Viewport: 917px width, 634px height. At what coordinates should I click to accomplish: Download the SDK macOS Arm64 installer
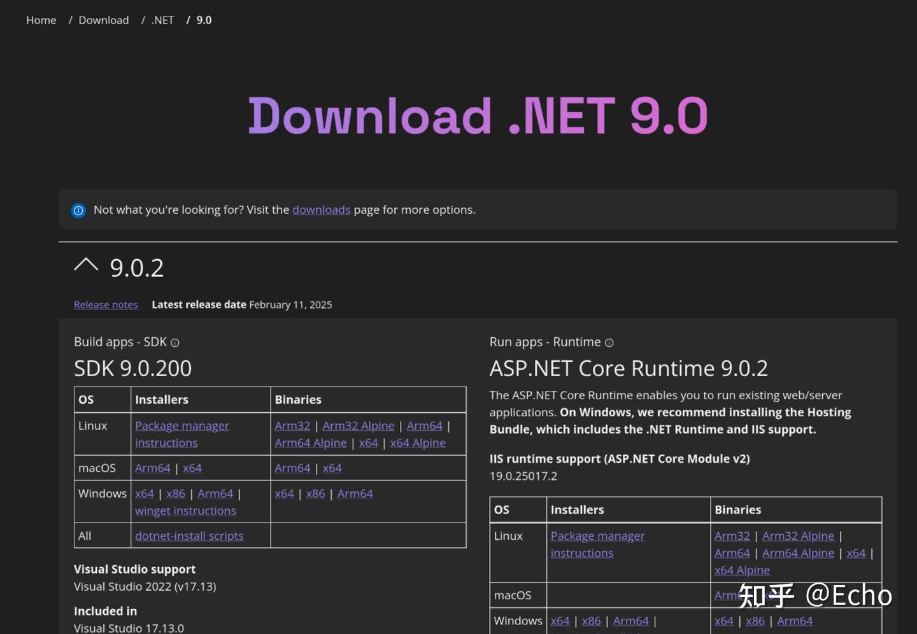pos(153,468)
